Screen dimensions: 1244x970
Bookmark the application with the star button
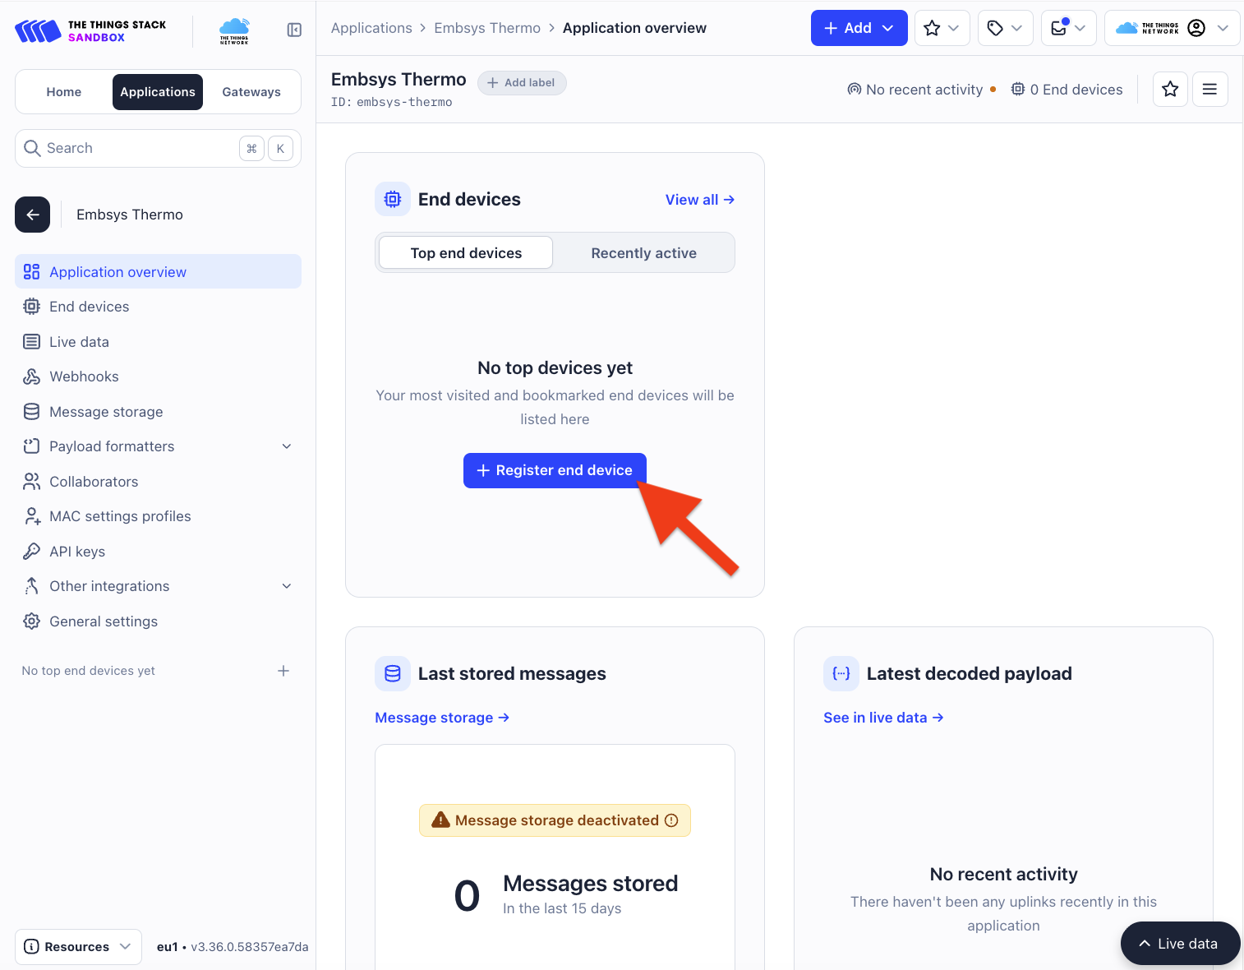point(1170,90)
